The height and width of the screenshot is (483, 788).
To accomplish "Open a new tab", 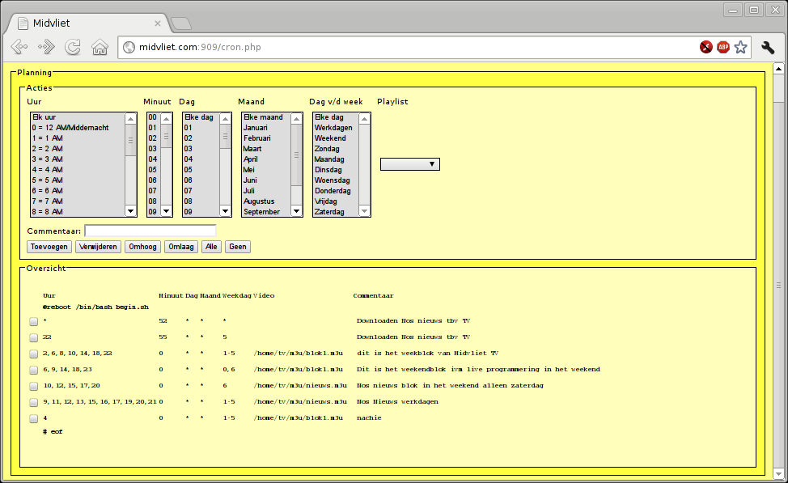I will (181, 23).
